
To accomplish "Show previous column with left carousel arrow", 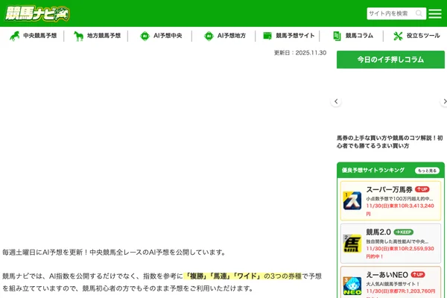I will [x=336, y=101].
